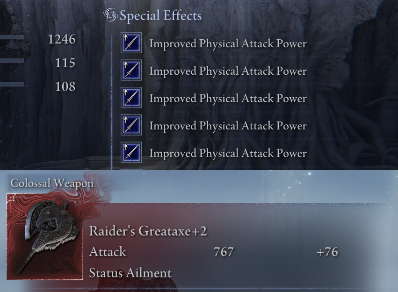This screenshot has width=398, height=292.
Task: Select the fifth Improved Physical Attack Power sword icon
Action: [x=131, y=152]
